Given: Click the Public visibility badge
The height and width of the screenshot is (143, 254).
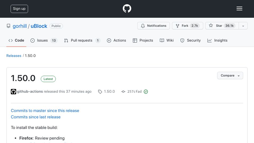Looking at the screenshot, I should (56, 26).
